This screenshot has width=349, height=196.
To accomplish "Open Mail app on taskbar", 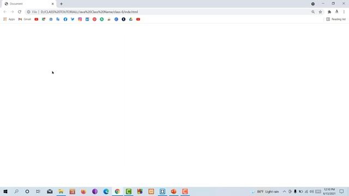I will tap(50, 191).
